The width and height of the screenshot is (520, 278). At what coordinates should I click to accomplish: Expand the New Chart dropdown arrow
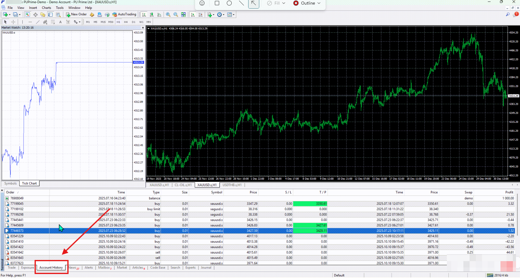[x=10, y=15]
